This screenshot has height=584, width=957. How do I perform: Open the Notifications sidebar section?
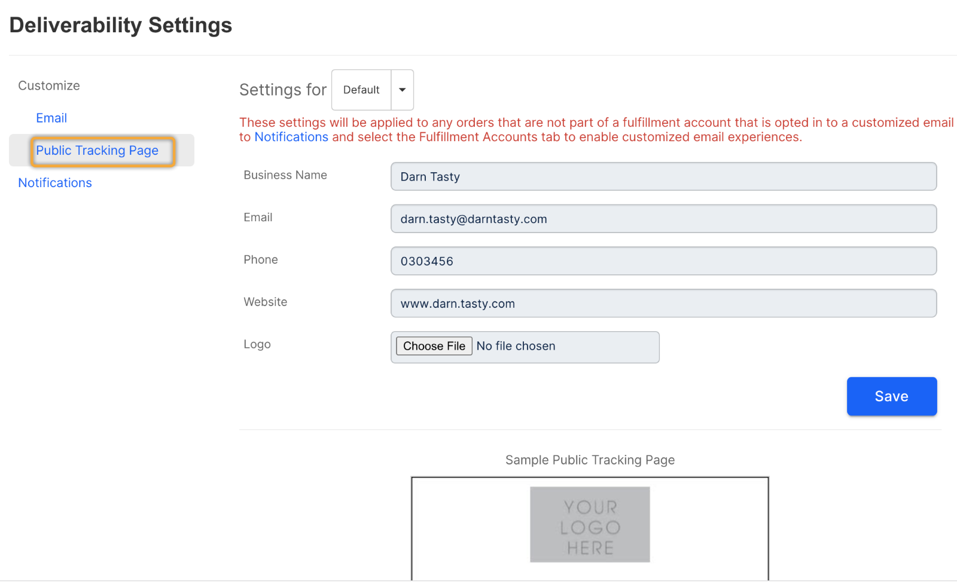(x=55, y=183)
